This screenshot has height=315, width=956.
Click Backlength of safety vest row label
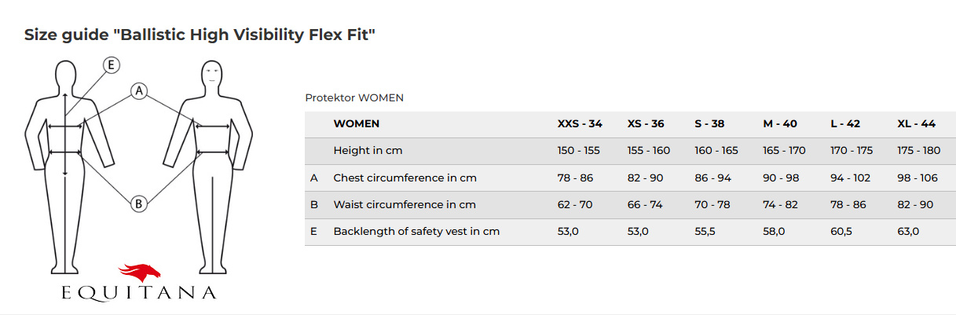pos(416,232)
